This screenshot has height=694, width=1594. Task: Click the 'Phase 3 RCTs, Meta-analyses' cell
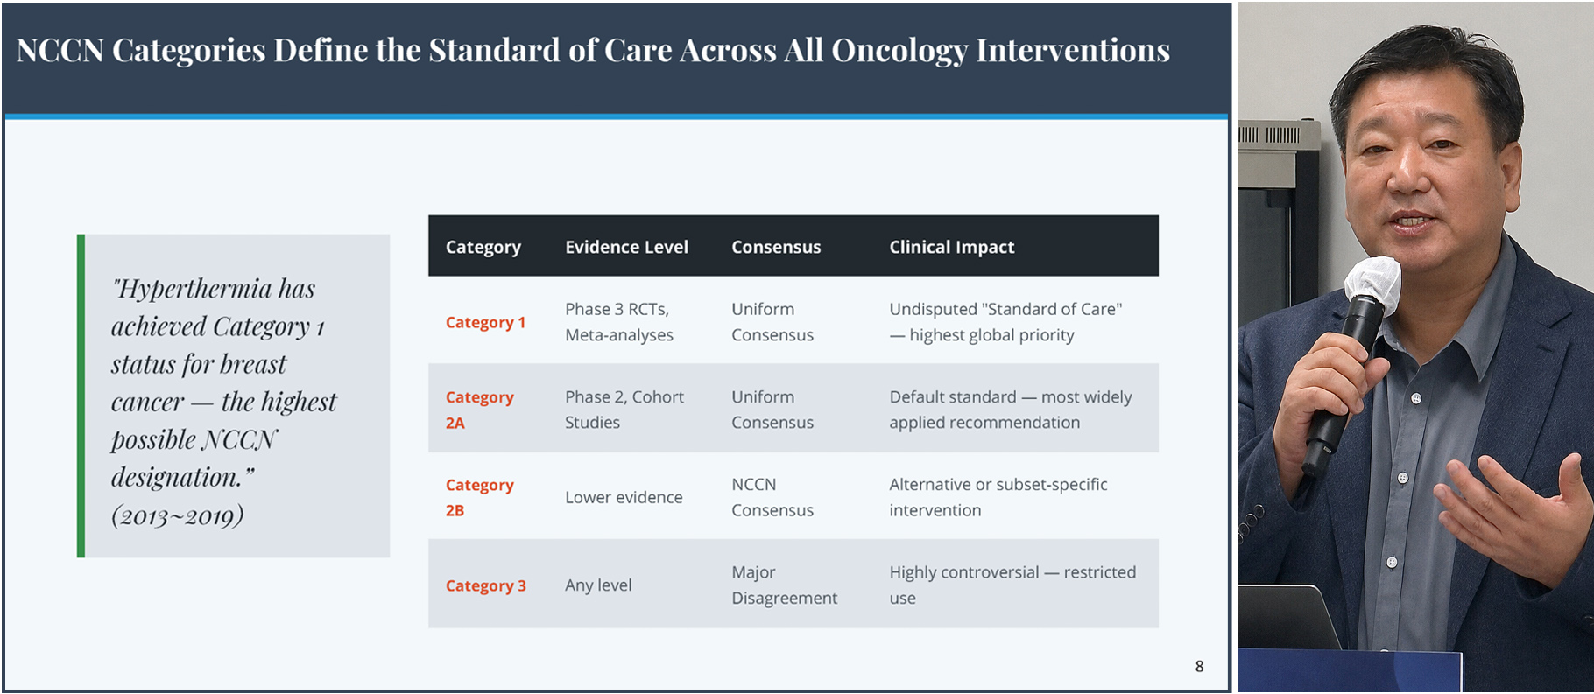pos(619,322)
